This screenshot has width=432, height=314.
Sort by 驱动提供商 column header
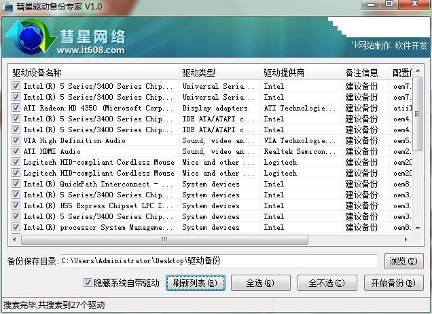pyautogui.click(x=300, y=73)
